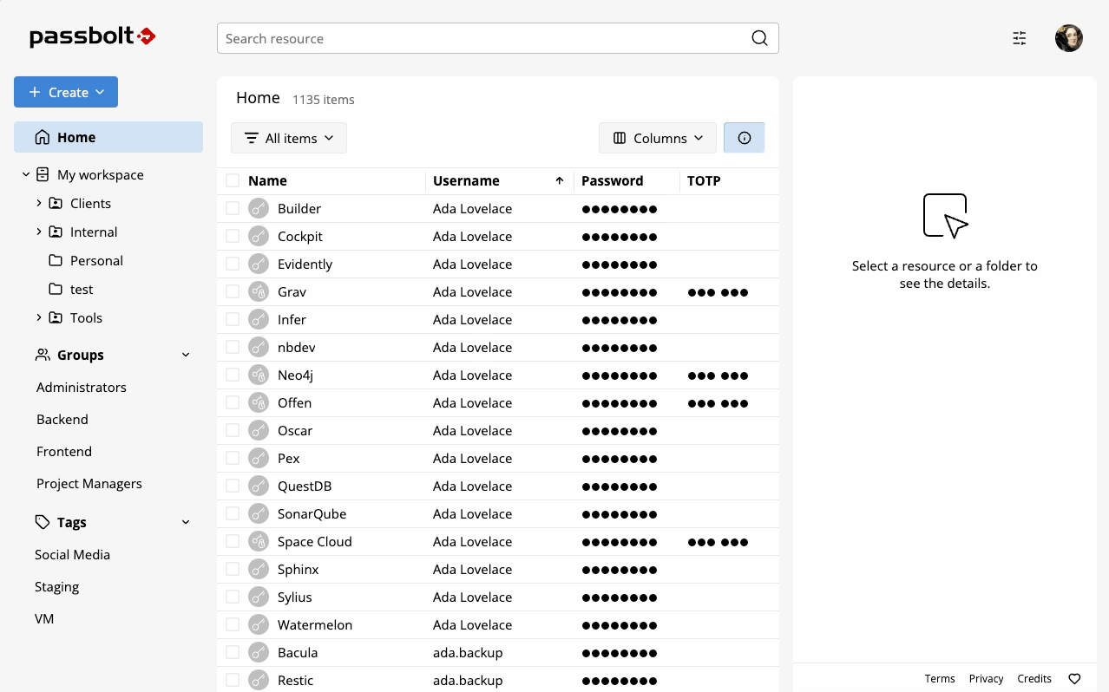Open the Create dropdown button
This screenshot has height=692, width=1109.
pos(66,92)
